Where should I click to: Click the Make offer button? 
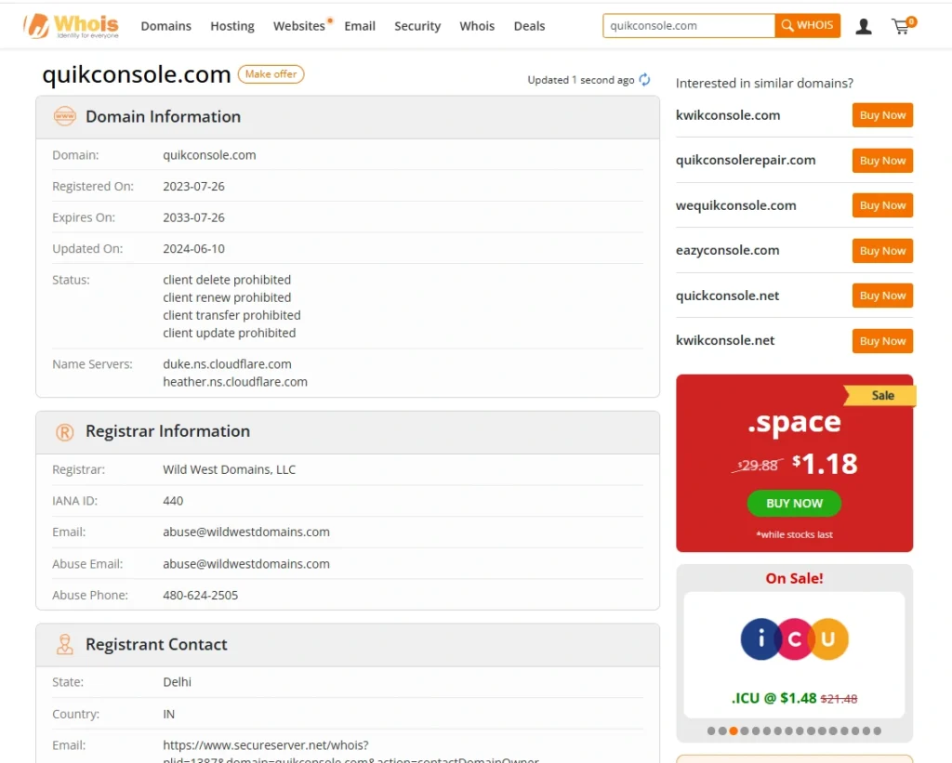tap(271, 74)
